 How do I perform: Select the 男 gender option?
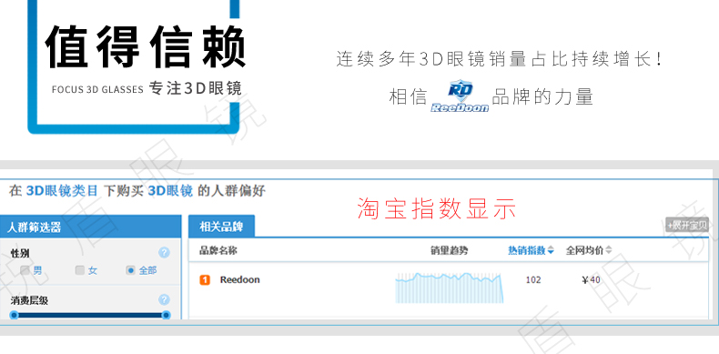[25, 270]
